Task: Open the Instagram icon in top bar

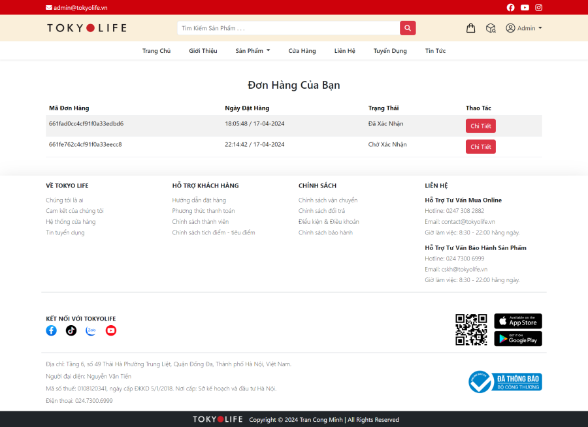Action: tap(538, 7)
